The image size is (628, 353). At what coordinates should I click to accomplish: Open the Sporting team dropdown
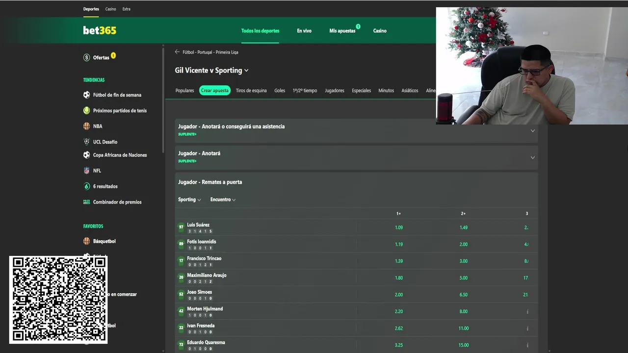pyautogui.click(x=189, y=200)
